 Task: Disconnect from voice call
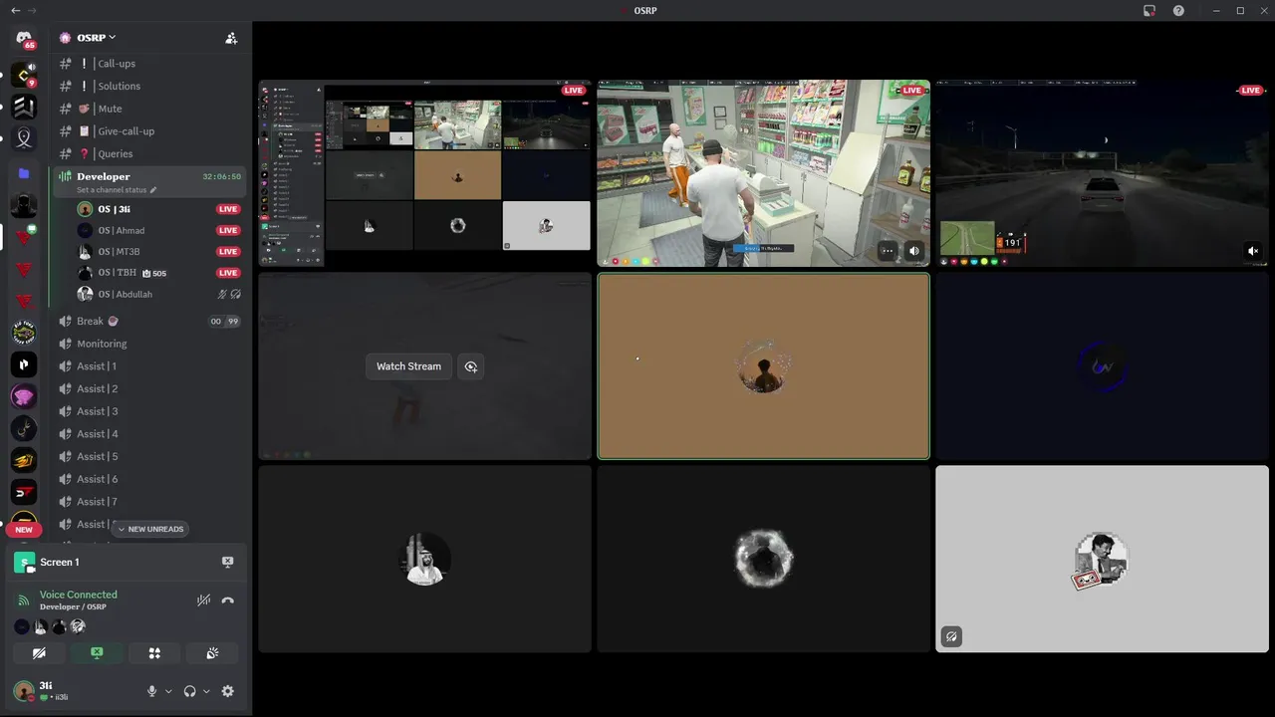pyautogui.click(x=227, y=599)
